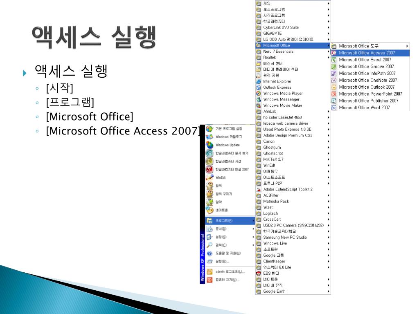Click the Internet Explorer icon in programs list
Image resolution: width=419 pixels, height=314 pixels.
click(x=259, y=81)
